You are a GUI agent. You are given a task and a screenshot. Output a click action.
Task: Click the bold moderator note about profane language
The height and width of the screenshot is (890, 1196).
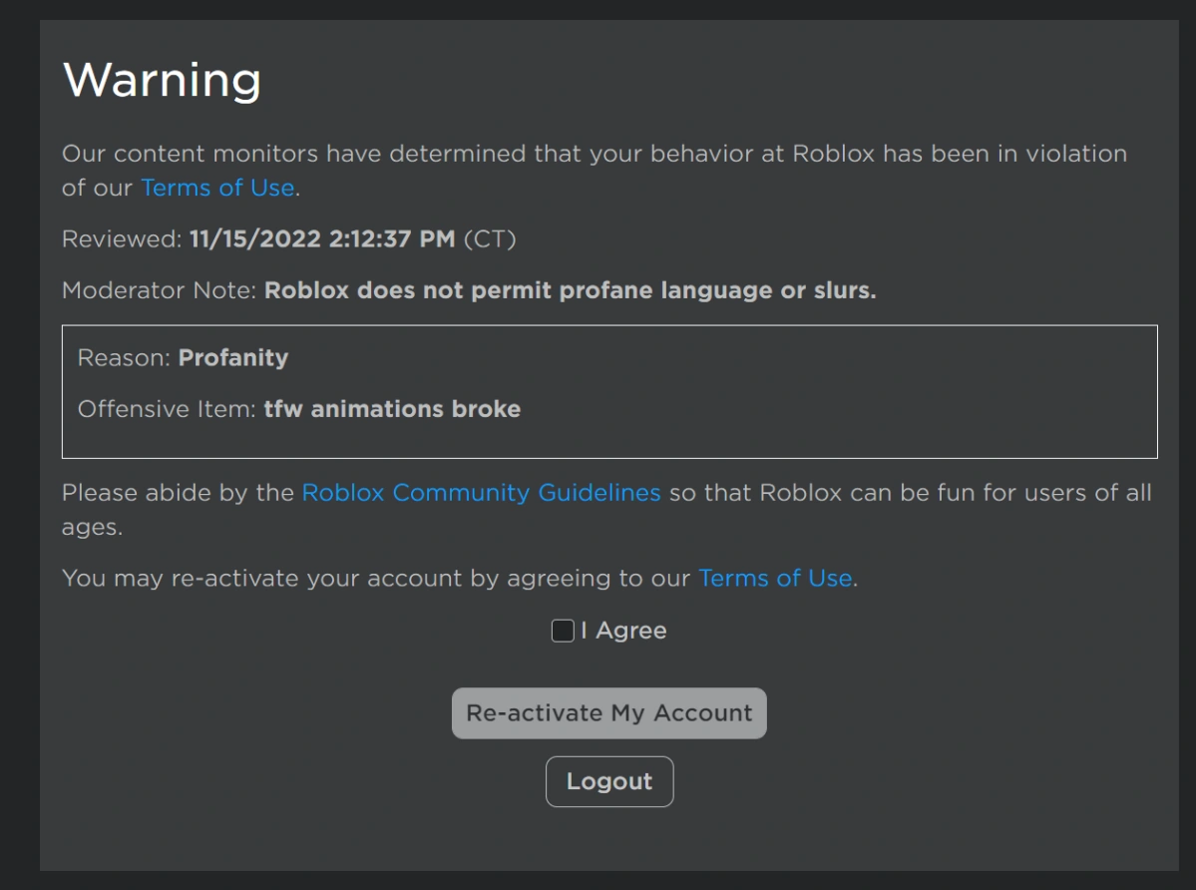570,291
